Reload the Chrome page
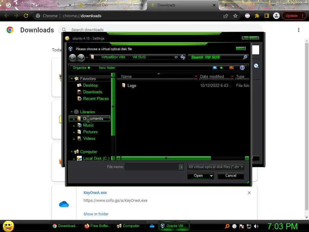Image resolution: width=309 pixels, height=232 pixels. point(26,16)
